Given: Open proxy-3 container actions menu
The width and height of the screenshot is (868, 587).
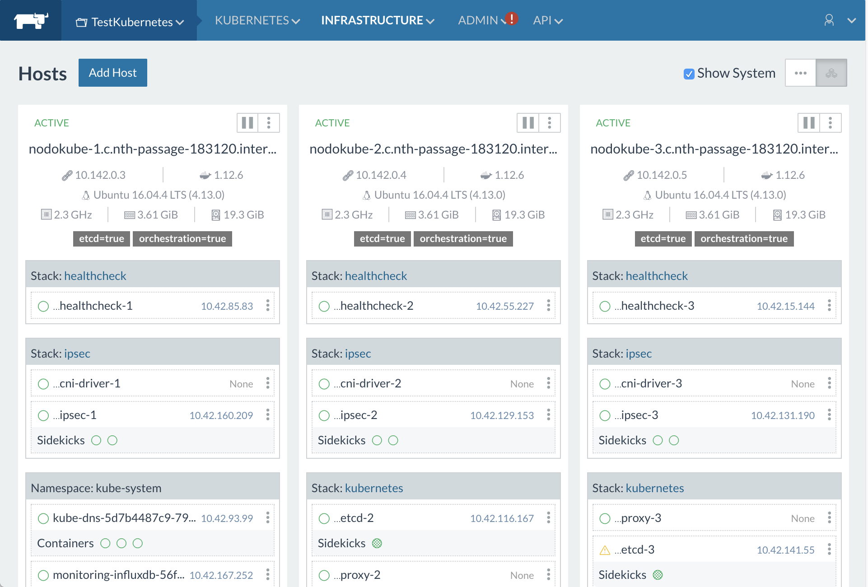Looking at the screenshot, I should (830, 518).
